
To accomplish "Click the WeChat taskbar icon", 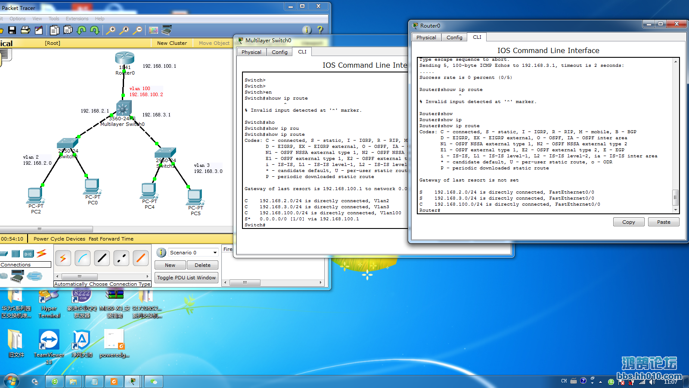I will [154, 382].
